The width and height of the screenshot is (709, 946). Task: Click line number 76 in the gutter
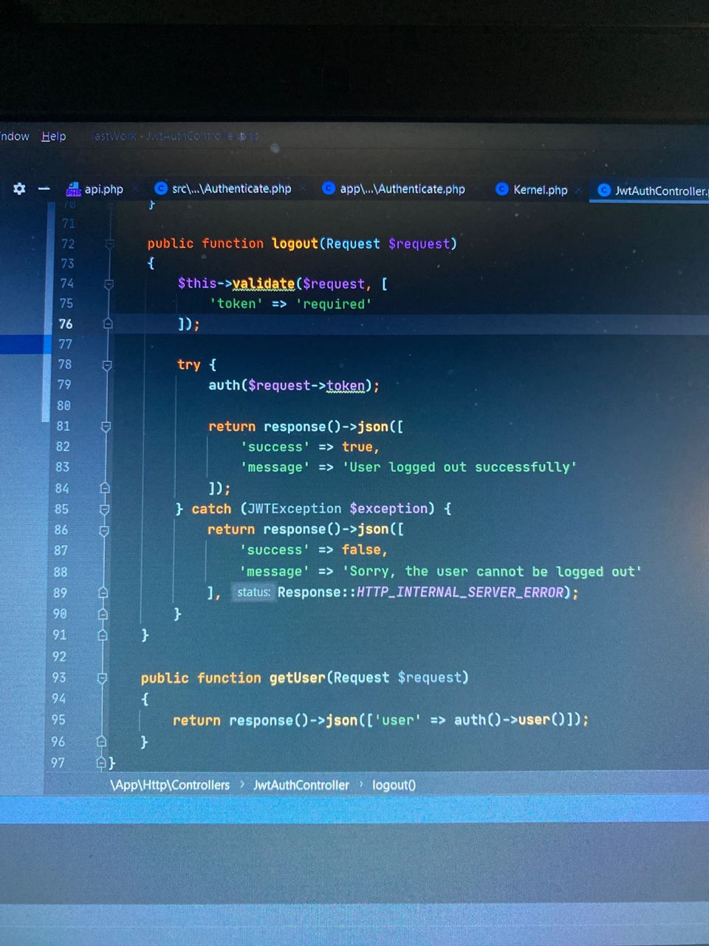pos(66,324)
